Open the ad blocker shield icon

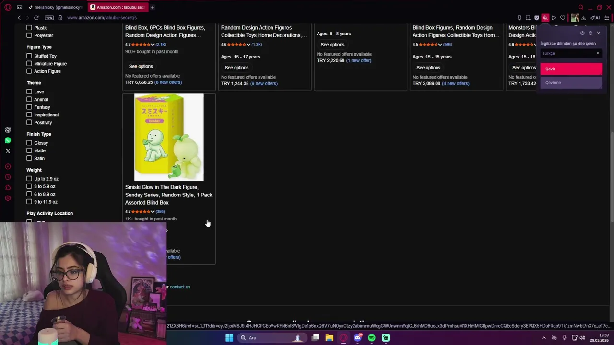coord(536,18)
